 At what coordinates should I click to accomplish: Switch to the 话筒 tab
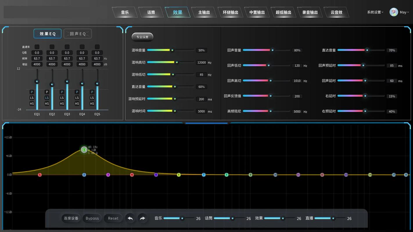coord(151,12)
